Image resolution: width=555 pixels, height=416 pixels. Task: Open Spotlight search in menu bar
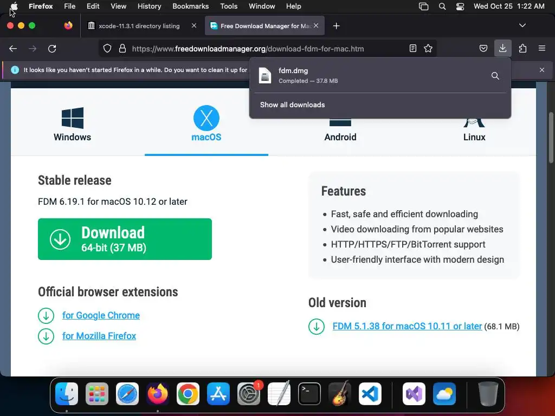point(442,6)
